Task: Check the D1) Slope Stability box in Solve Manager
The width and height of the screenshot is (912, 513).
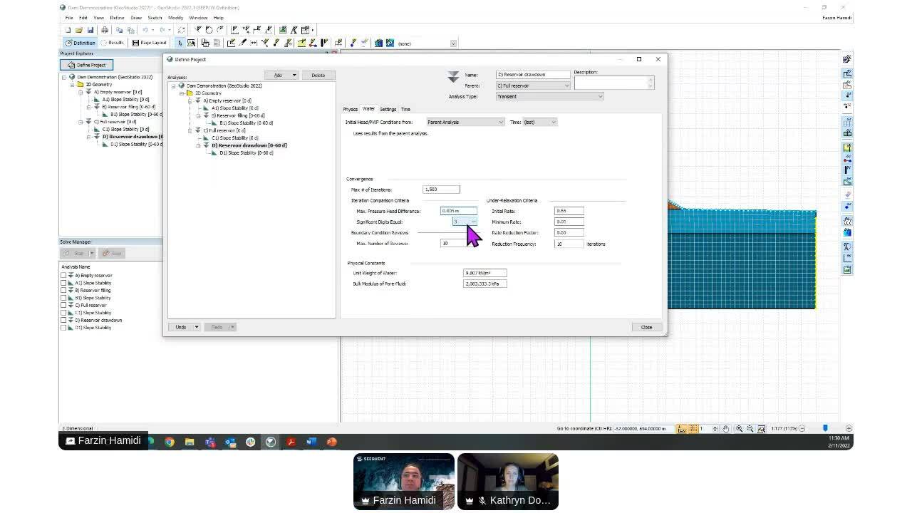Action: click(63, 328)
